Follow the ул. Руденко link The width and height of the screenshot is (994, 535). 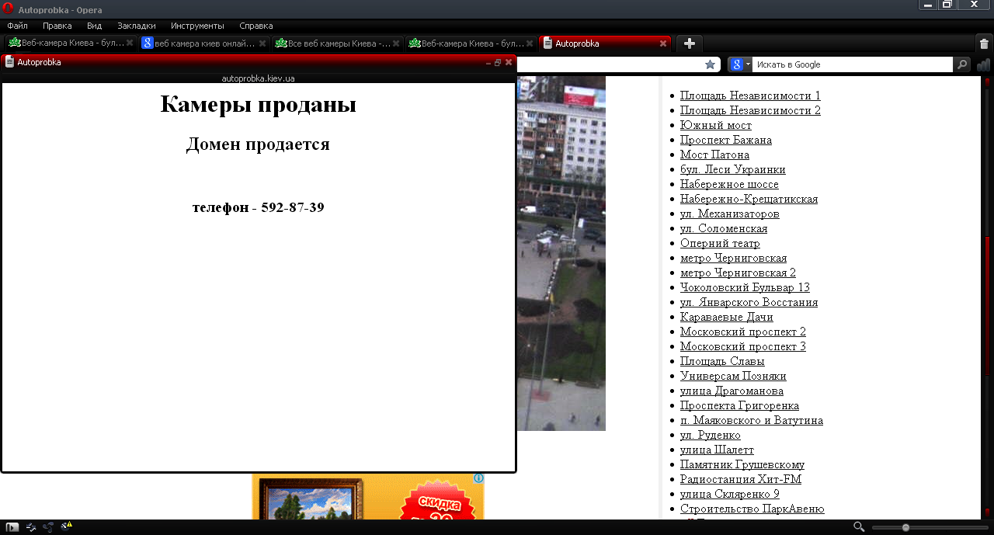(x=711, y=435)
